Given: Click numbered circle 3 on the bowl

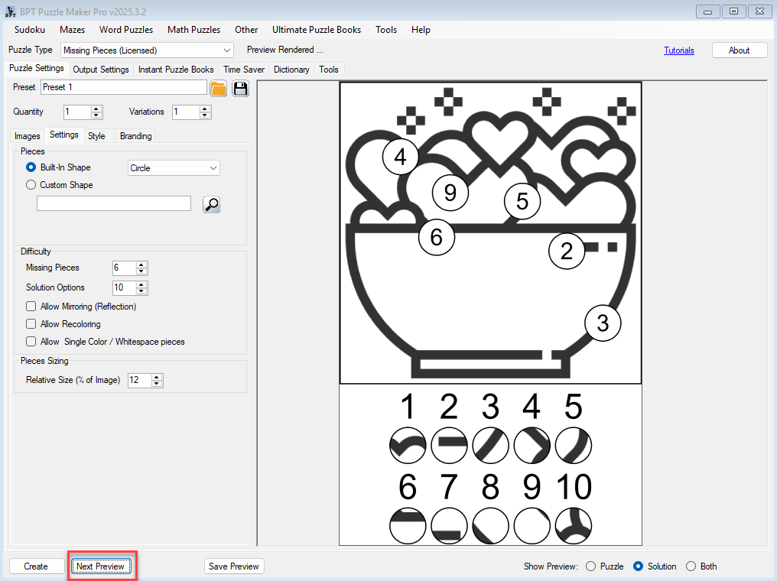Looking at the screenshot, I should [x=603, y=323].
